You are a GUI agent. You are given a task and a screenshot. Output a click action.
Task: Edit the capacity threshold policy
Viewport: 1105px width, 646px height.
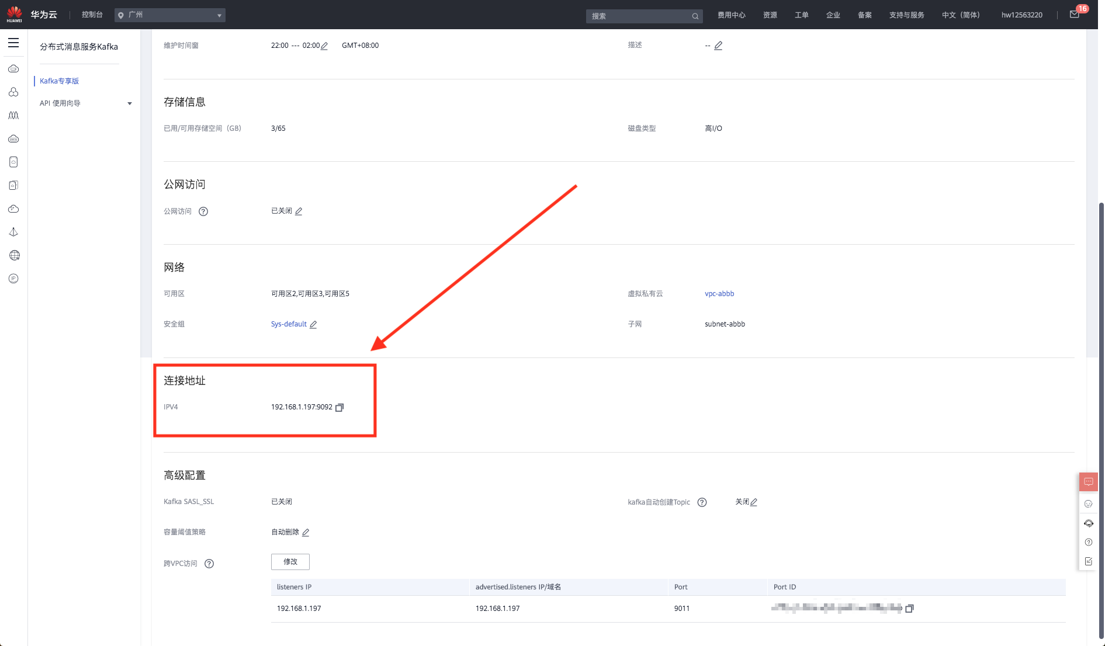(306, 533)
